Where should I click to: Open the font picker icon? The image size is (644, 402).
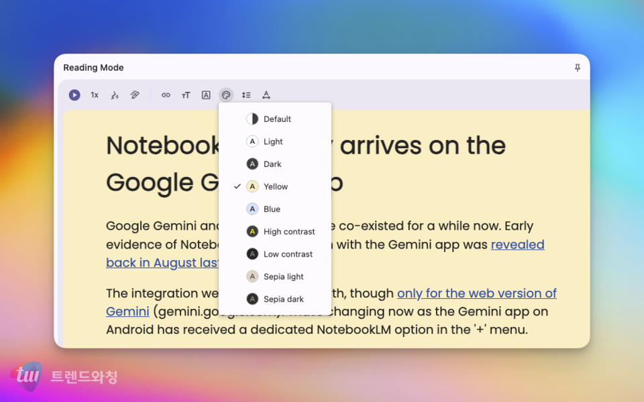click(206, 95)
